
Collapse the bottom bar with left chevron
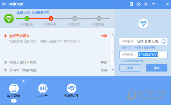pos(23,81)
